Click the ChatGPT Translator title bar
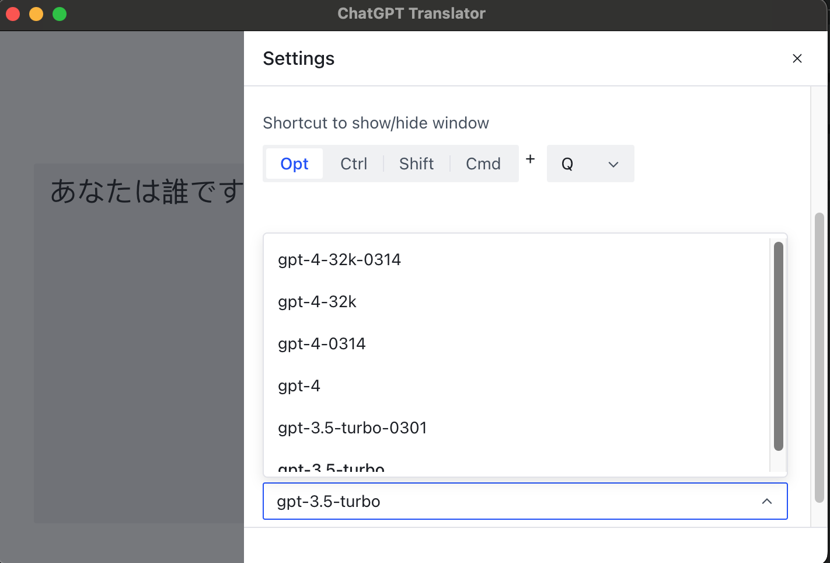Image resolution: width=830 pixels, height=563 pixels. [411, 13]
